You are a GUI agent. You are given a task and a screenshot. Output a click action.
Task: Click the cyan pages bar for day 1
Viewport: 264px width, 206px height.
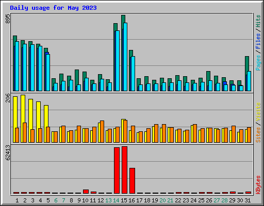click(x=17, y=66)
